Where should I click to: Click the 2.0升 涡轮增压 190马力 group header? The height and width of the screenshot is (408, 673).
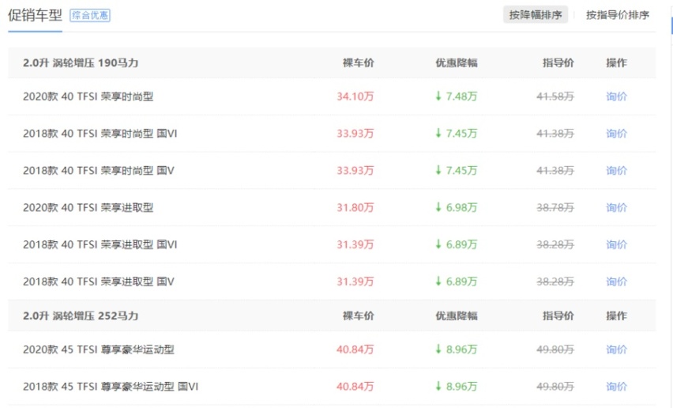pyautogui.click(x=81, y=62)
